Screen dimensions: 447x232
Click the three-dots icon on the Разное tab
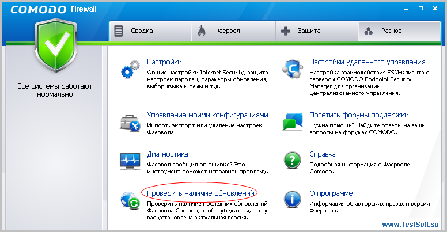[368, 31]
